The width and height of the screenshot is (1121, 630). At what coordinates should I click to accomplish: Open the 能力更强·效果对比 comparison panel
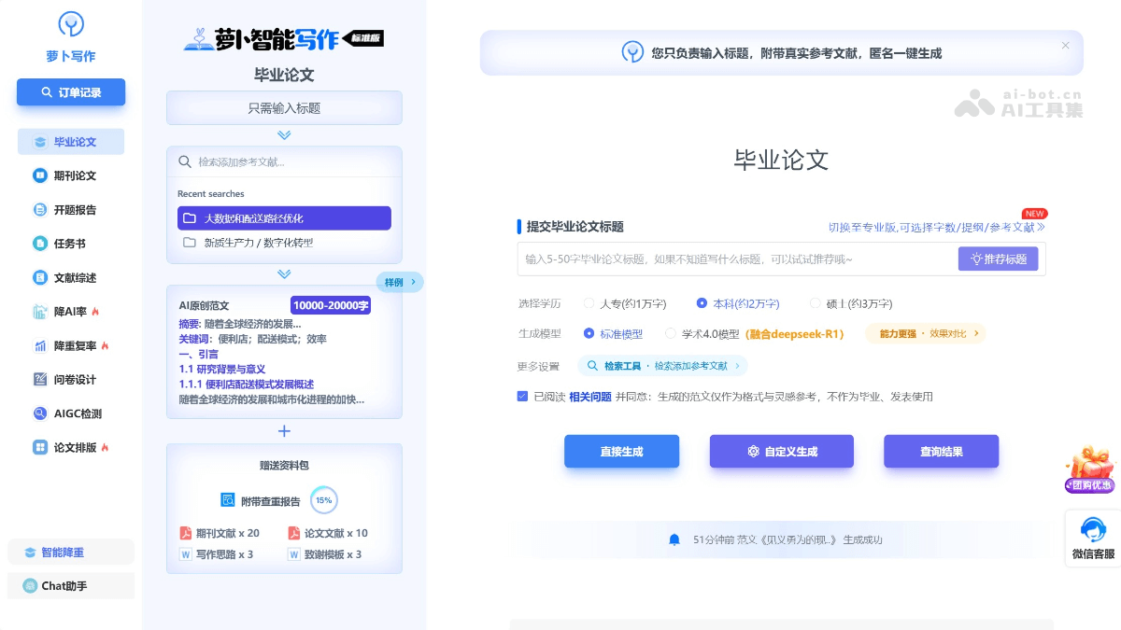[926, 333]
